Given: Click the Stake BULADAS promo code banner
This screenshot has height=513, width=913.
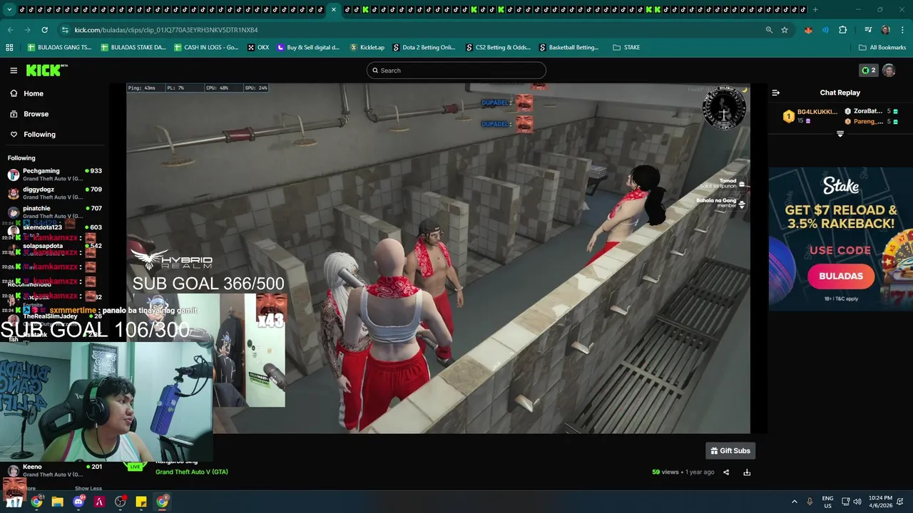Looking at the screenshot, I should tap(840, 239).
